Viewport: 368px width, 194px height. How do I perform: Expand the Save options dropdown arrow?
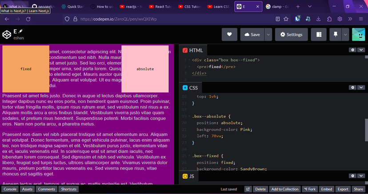268,35
